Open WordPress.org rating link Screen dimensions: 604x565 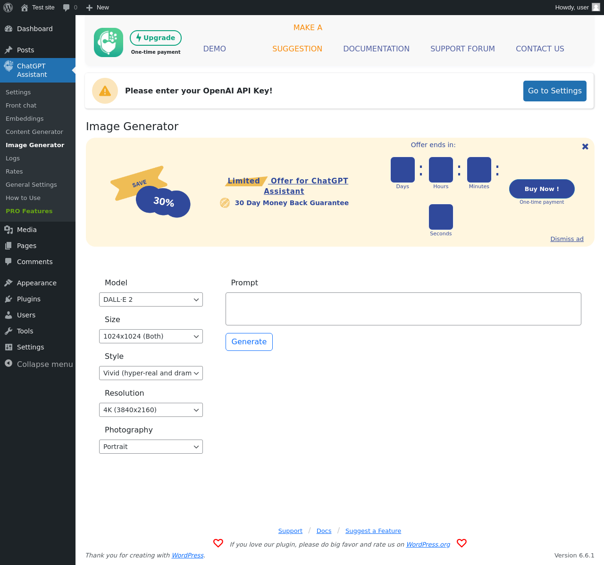click(428, 544)
